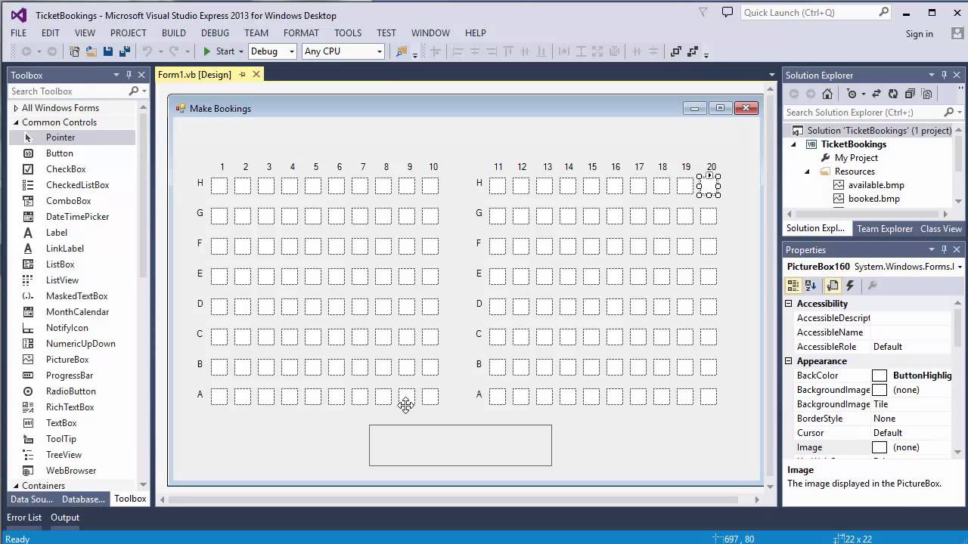The image size is (968, 544).
Task: Click the Sign in link
Action: click(x=919, y=33)
